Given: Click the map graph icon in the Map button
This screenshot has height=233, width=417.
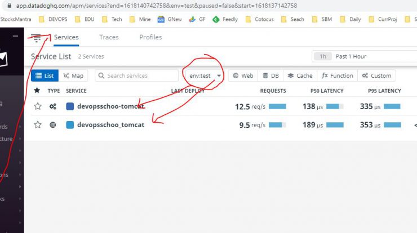Looking at the screenshot, I should pos(66,76).
